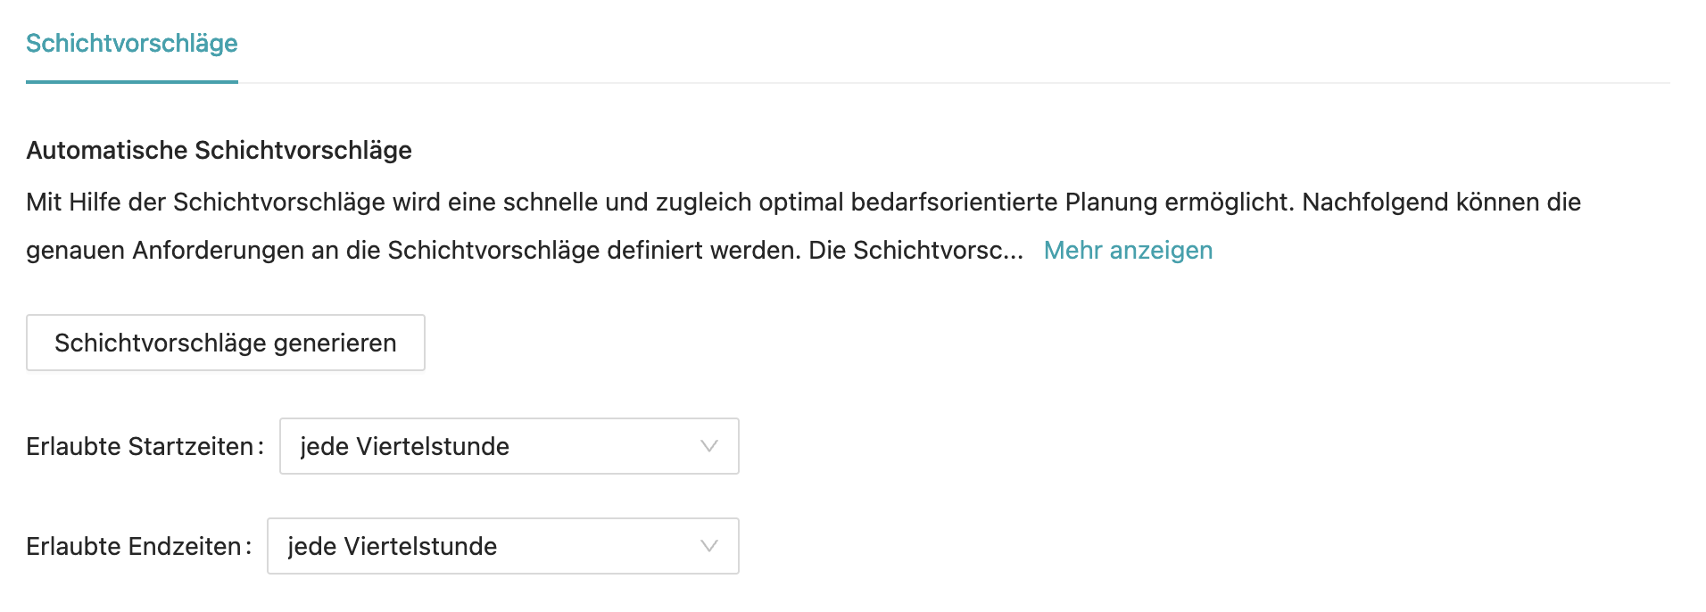Open the Erlaubte Startzeiten dropdown
Viewport: 1706px width, 612px height.
(x=509, y=446)
